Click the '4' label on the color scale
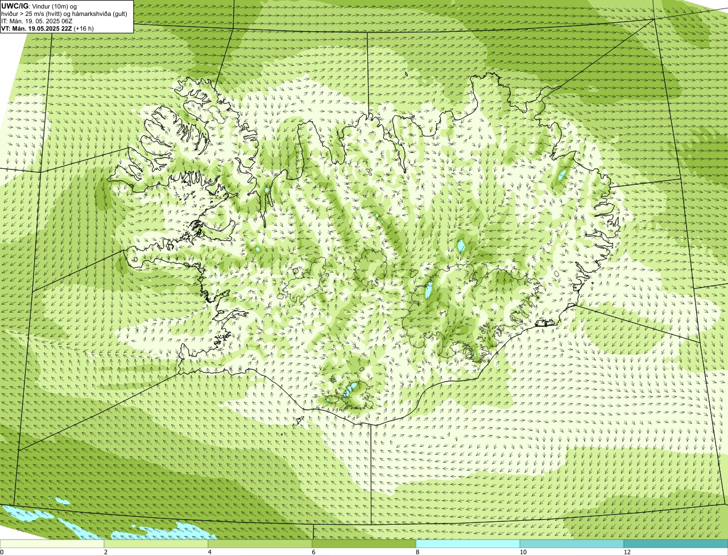728x556 pixels. [x=209, y=552]
